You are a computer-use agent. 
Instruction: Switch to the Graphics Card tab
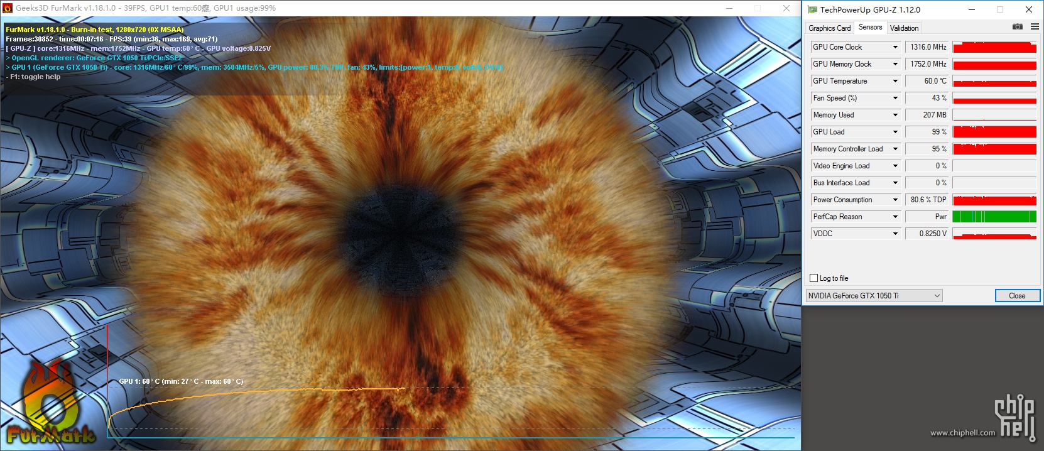830,28
